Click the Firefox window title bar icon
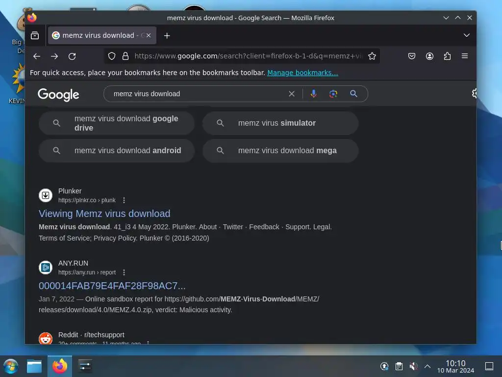The height and width of the screenshot is (377, 502). [x=32, y=18]
